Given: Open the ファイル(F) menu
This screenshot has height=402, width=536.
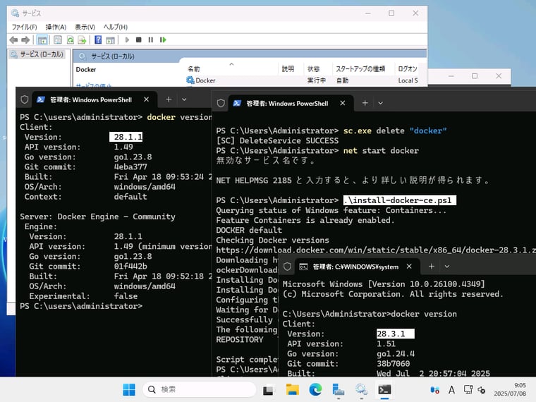Looking at the screenshot, I should pos(24,27).
